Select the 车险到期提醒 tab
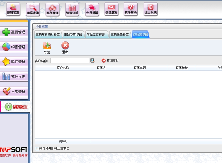Screen dimensions: 222x163 click(x=73, y=34)
